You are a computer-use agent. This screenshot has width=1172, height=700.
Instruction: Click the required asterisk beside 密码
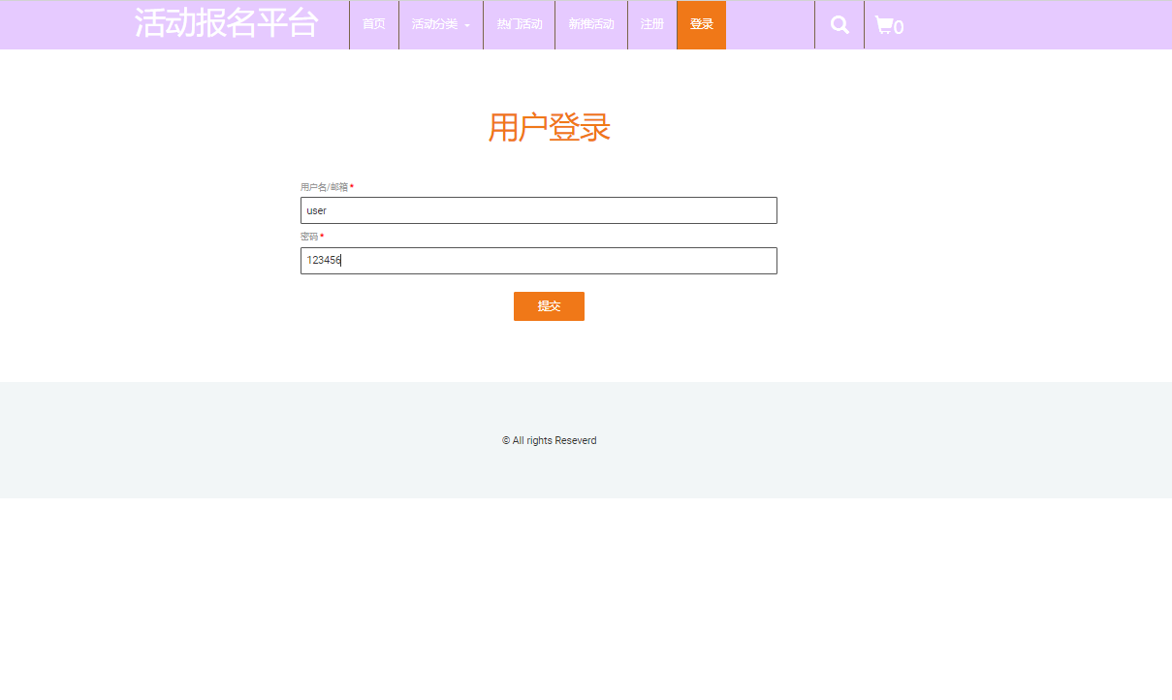pos(323,236)
